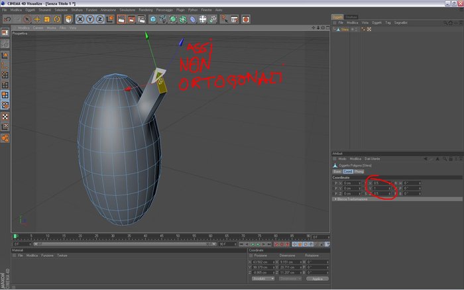The height and width of the screenshot is (290, 464).
Task: Open the Simulazione menu
Action: (127, 10)
